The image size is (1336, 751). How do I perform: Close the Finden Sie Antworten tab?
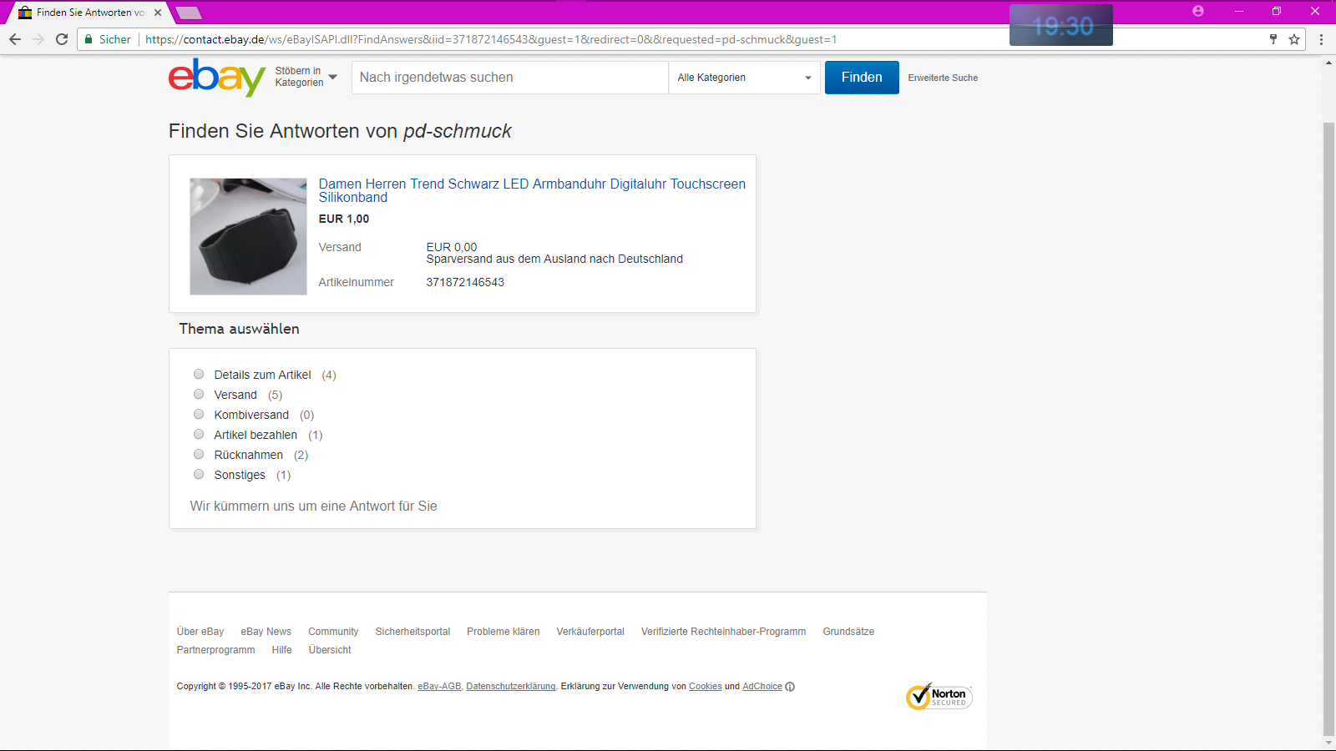pos(158,13)
